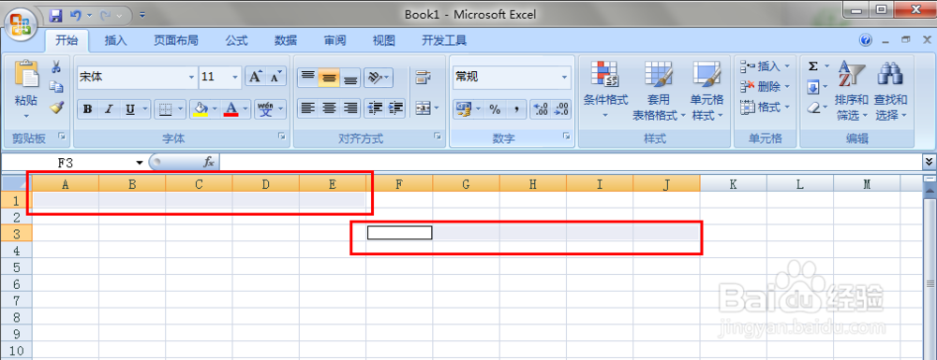
Task: Apply cell borders icon
Action: point(166,109)
